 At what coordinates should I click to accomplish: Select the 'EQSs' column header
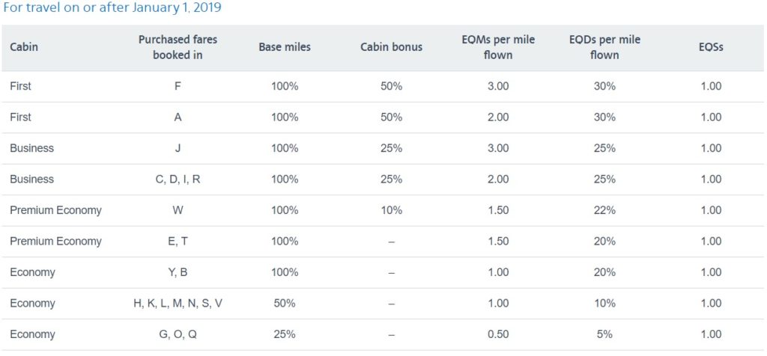pyautogui.click(x=710, y=47)
